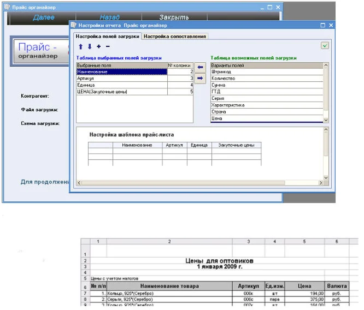Click the minus remove field icon
The width and height of the screenshot is (364, 310).
[108, 46]
